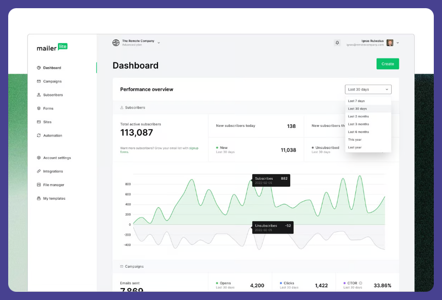Image resolution: width=442 pixels, height=300 pixels.
Task: Click the -400 chart axis label
Action: click(127, 245)
